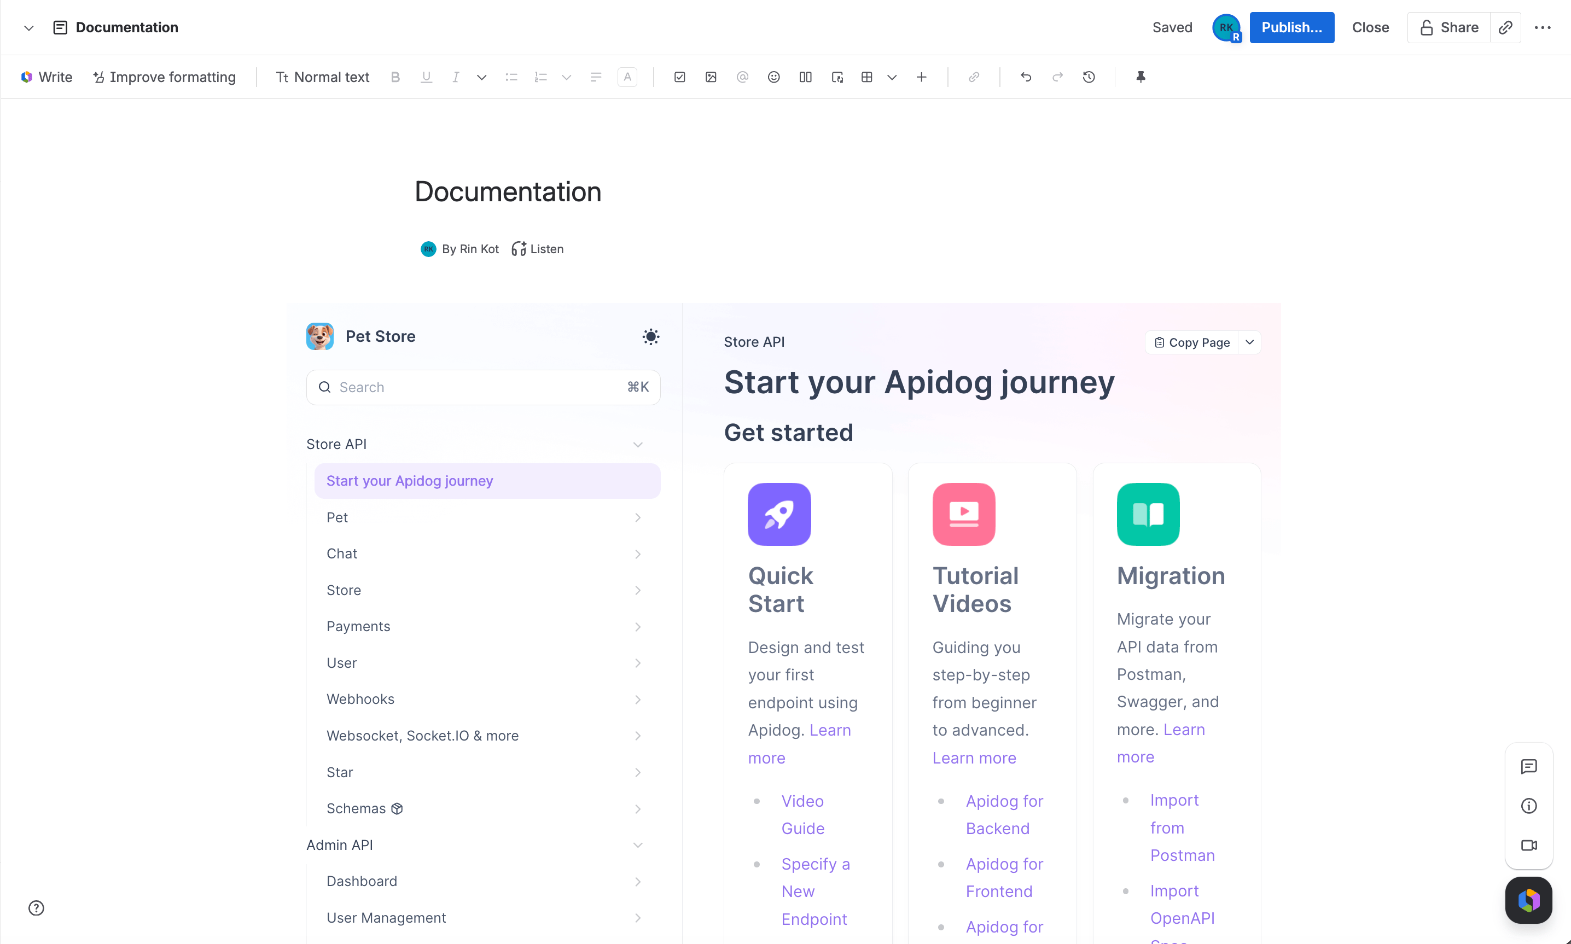Insert a checkbox task item
1571x944 pixels.
[679, 77]
